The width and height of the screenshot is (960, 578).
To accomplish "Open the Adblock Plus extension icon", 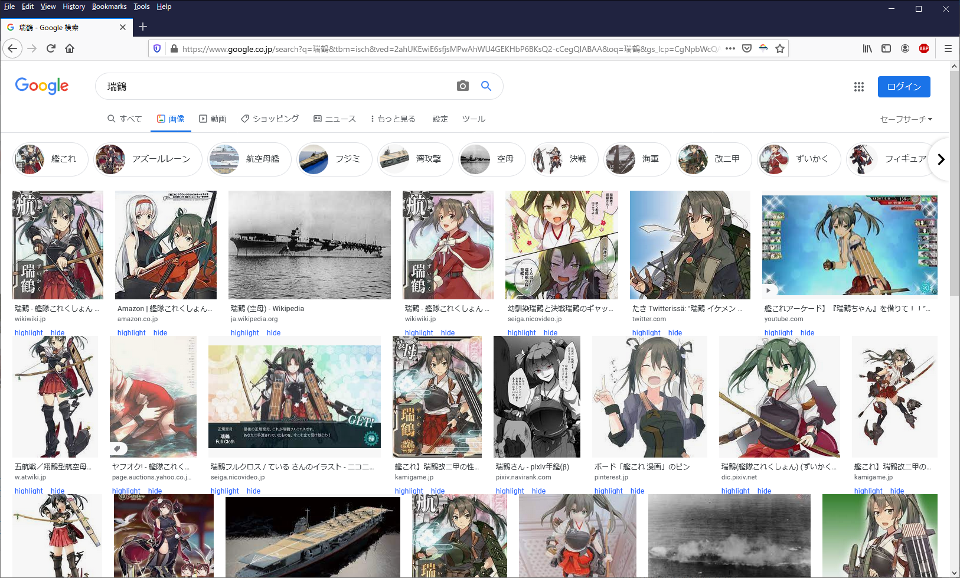I will 923,48.
